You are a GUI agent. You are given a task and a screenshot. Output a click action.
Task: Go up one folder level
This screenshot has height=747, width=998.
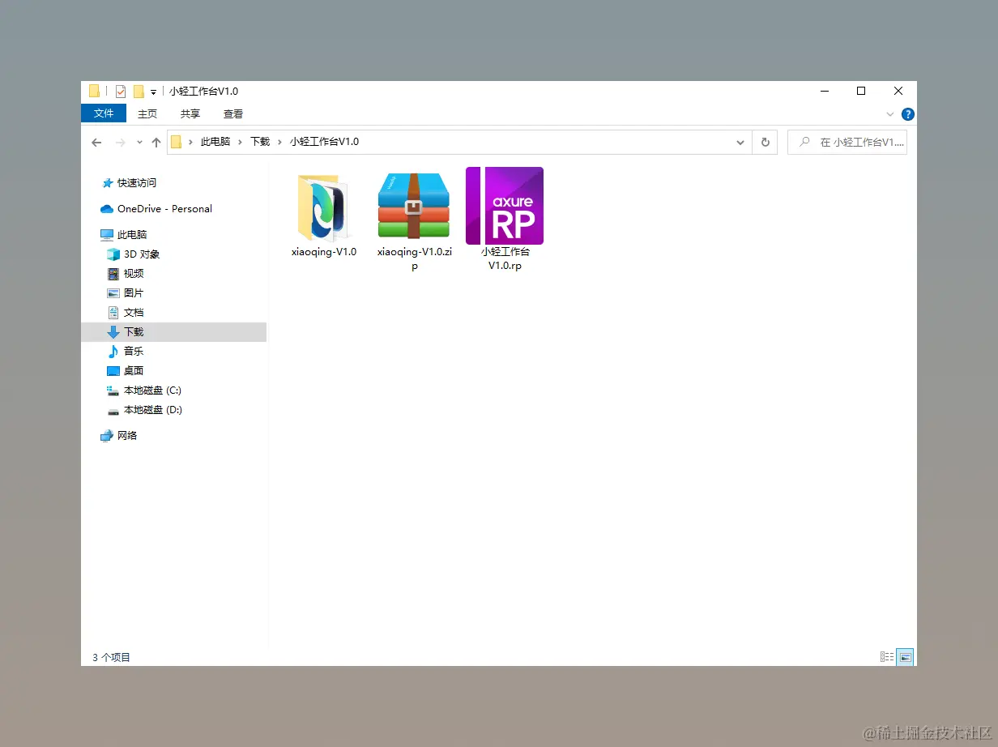point(156,142)
